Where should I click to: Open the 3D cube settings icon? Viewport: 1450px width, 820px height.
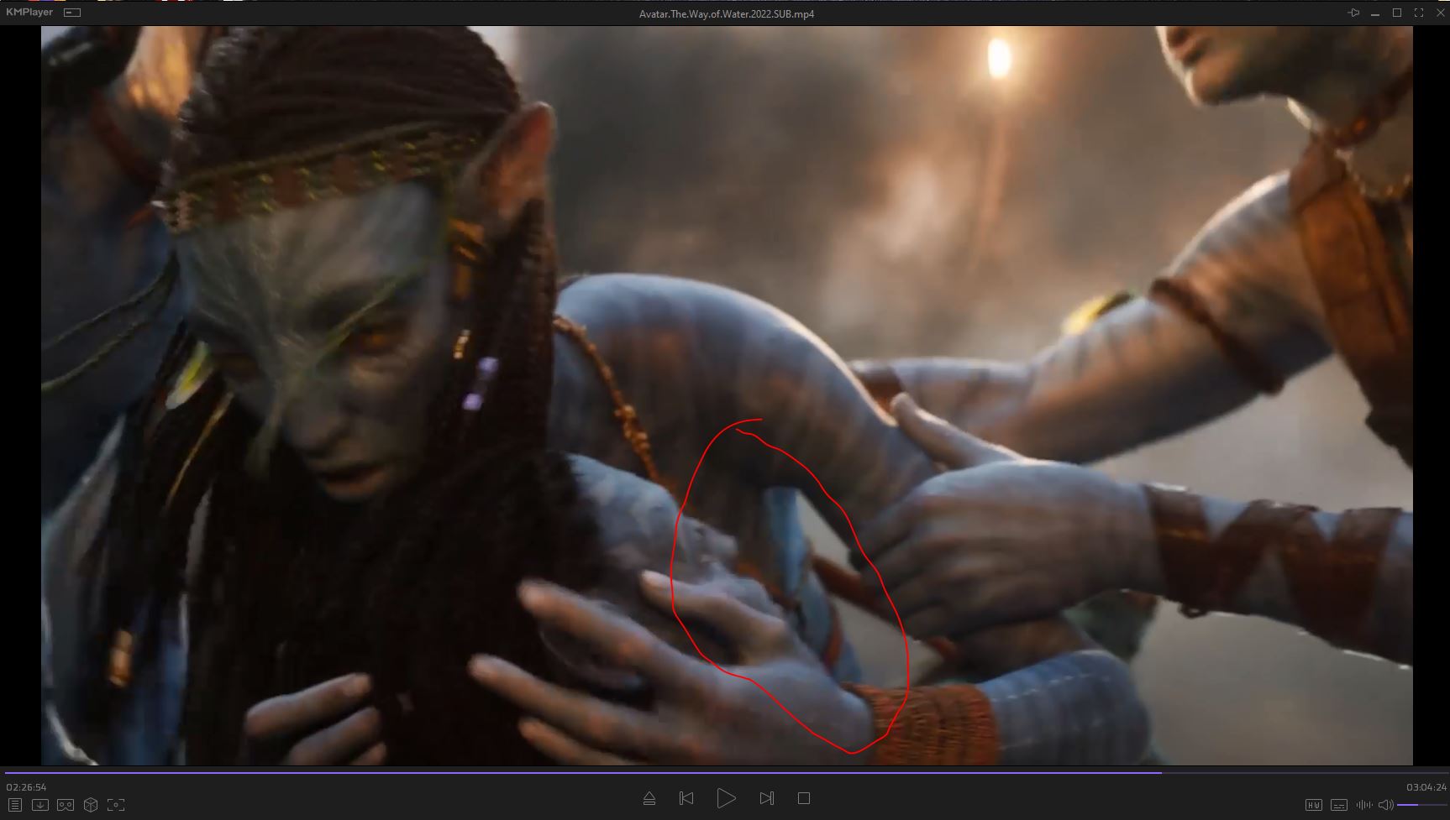(x=91, y=805)
